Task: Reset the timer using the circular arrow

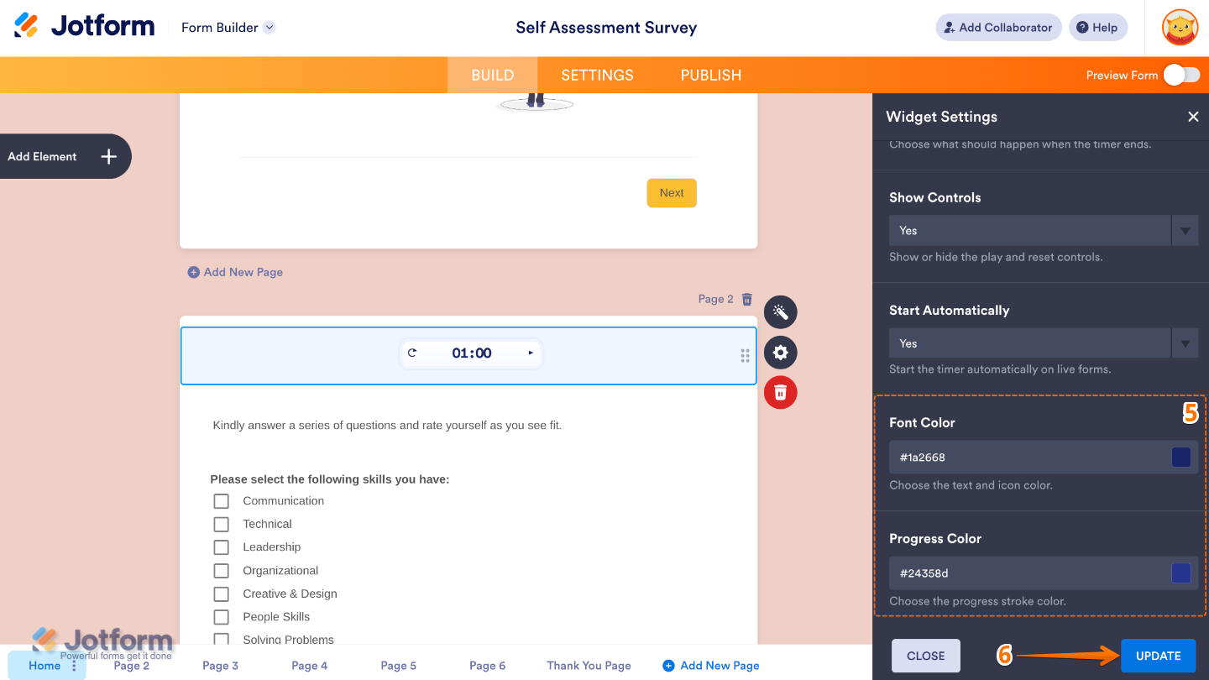Action: pos(413,353)
